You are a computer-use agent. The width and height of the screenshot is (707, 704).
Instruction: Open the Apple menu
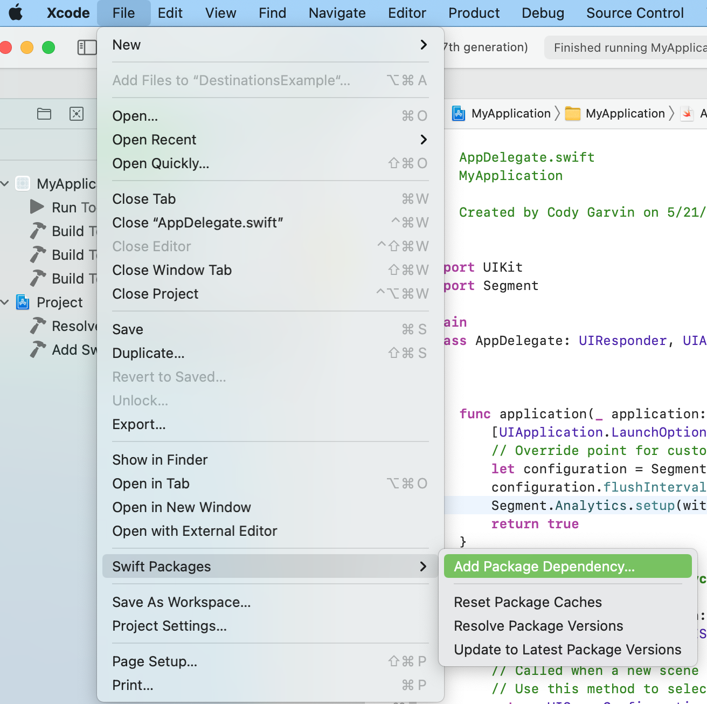[x=16, y=12]
